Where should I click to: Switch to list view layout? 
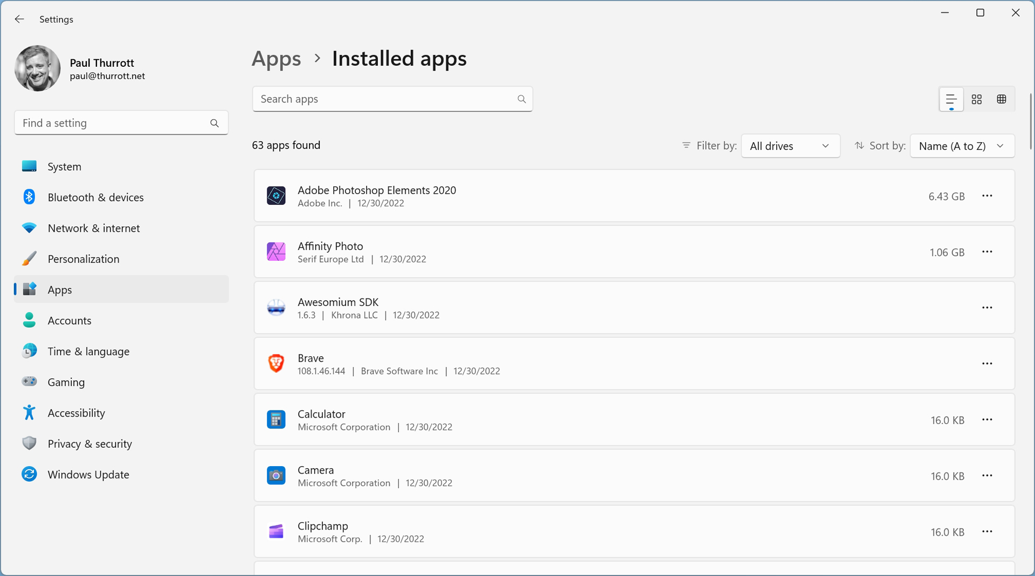951,99
